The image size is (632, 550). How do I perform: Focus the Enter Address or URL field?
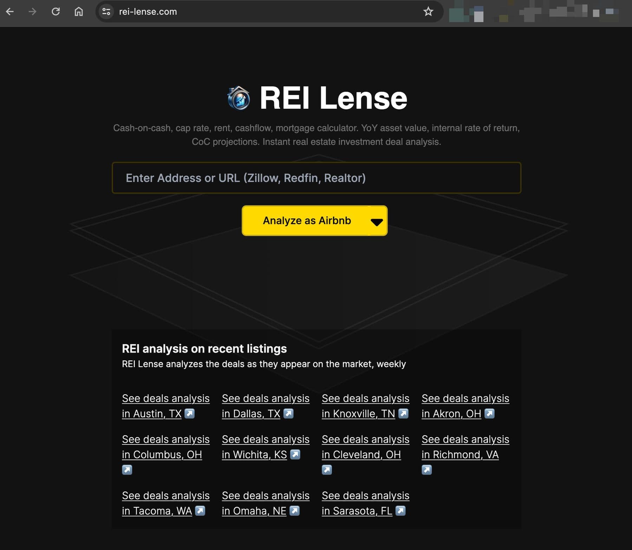pos(316,178)
